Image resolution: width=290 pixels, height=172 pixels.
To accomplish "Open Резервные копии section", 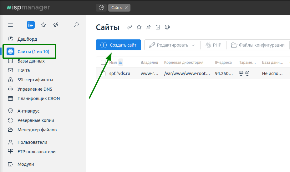I will click(36, 120).
